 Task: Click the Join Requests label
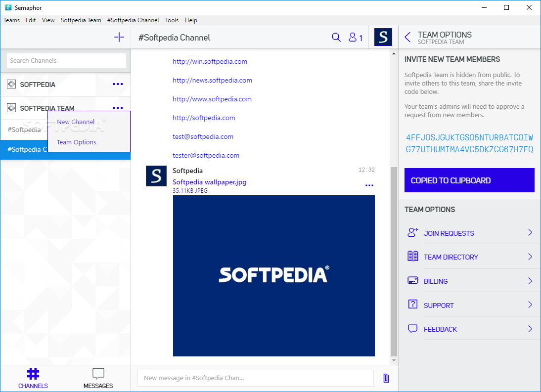pos(449,233)
